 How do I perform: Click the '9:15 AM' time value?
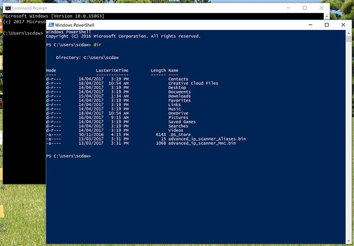120,118
